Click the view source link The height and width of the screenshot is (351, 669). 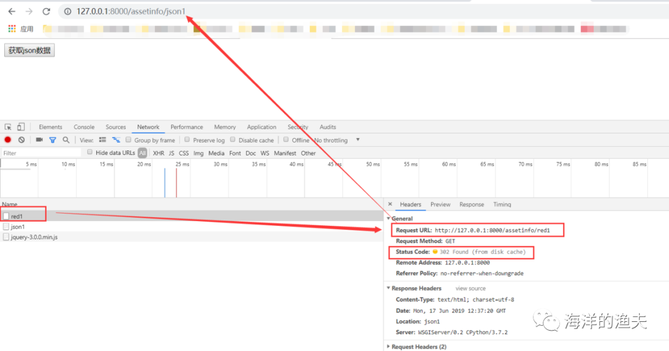(x=470, y=288)
